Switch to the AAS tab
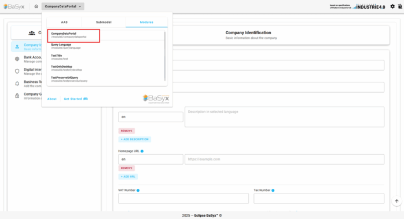The image size is (404, 219). pyautogui.click(x=64, y=22)
